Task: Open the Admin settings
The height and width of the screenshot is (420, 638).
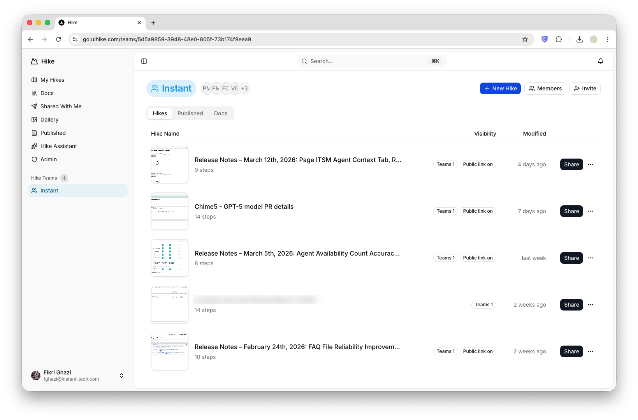Action: (49, 159)
